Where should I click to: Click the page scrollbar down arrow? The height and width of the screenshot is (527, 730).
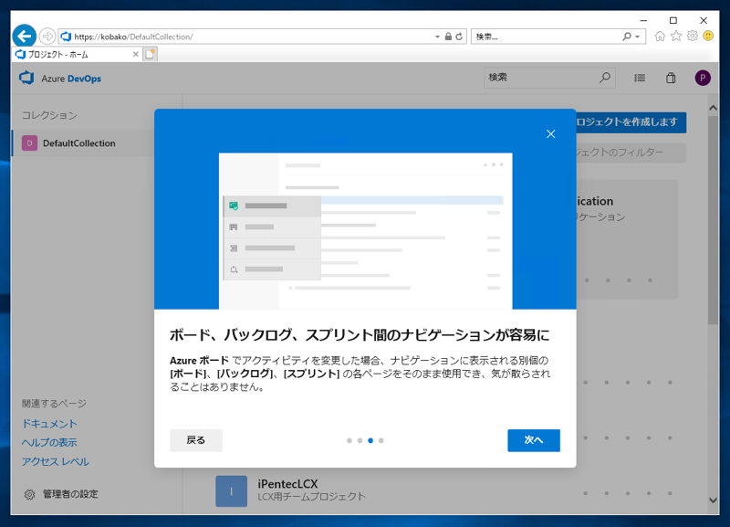(x=713, y=500)
